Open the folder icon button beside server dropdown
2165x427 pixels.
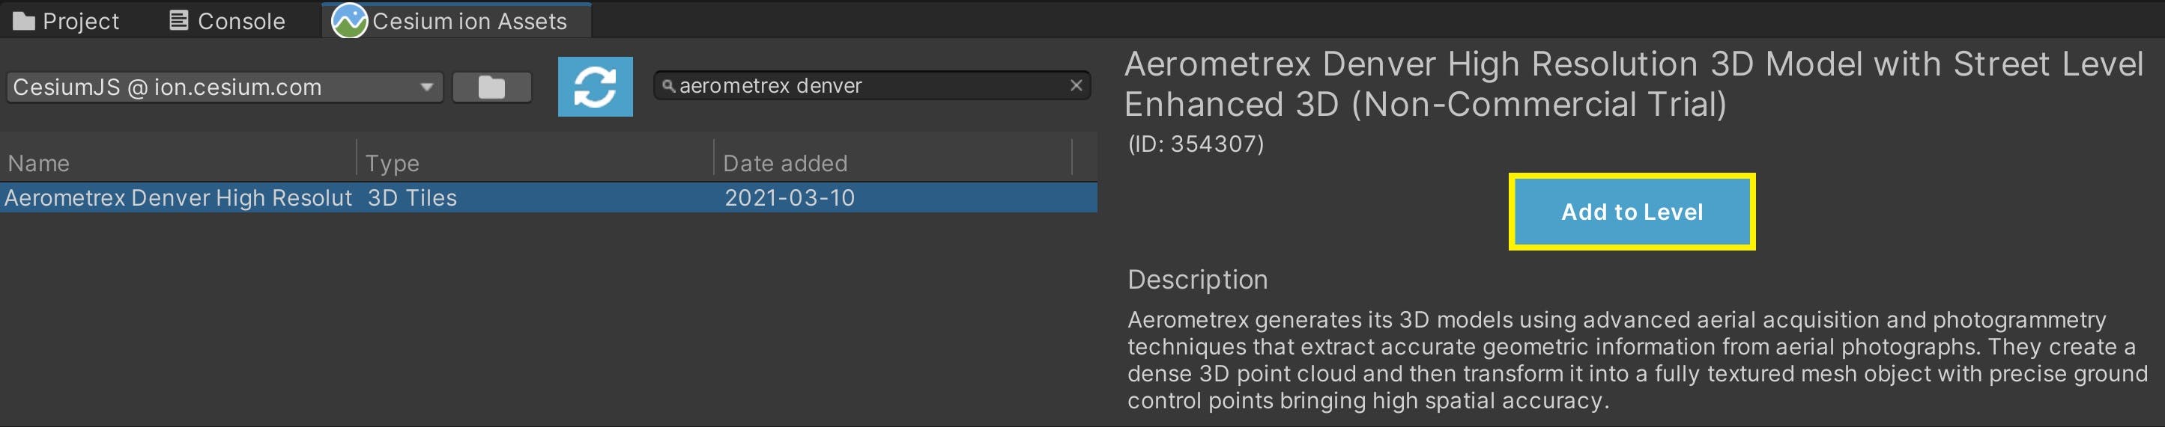(x=491, y=87)
